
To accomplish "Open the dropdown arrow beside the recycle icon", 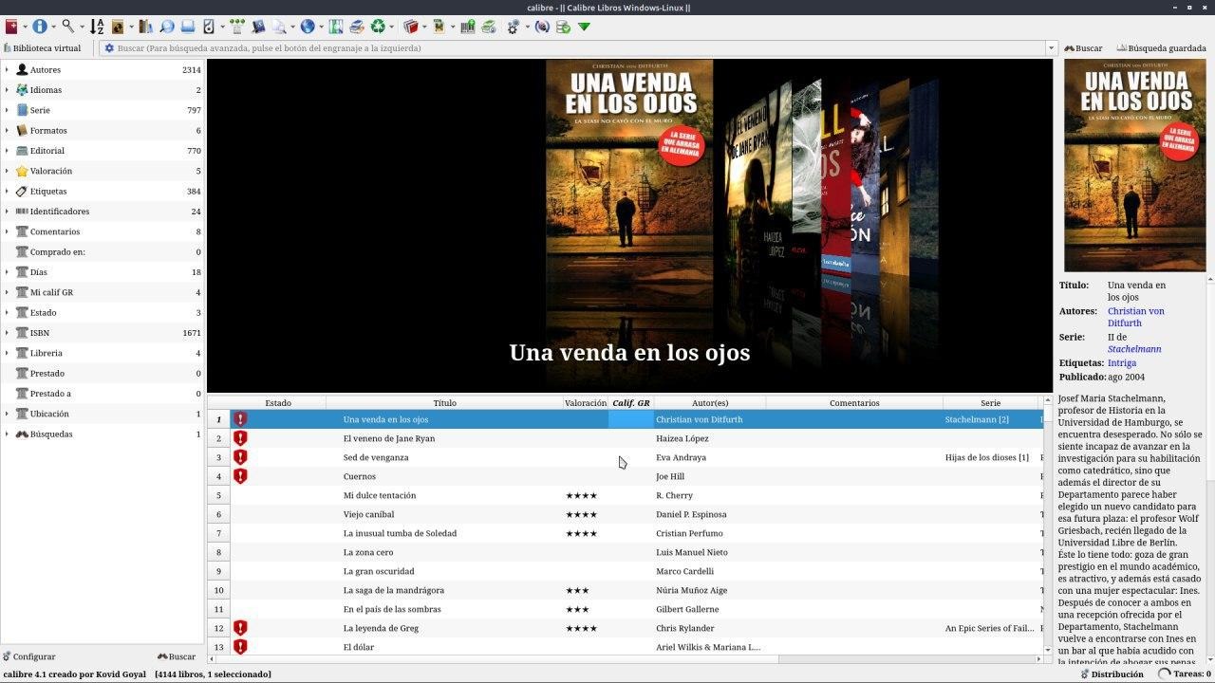I will [x=391, y=28].
